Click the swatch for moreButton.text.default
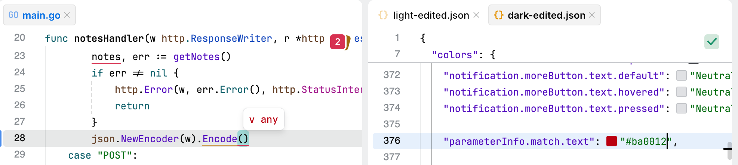This screenshot has width=738, height=165. 682,75
